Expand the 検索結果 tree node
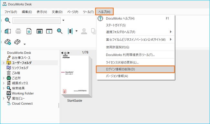 point(4,88)
